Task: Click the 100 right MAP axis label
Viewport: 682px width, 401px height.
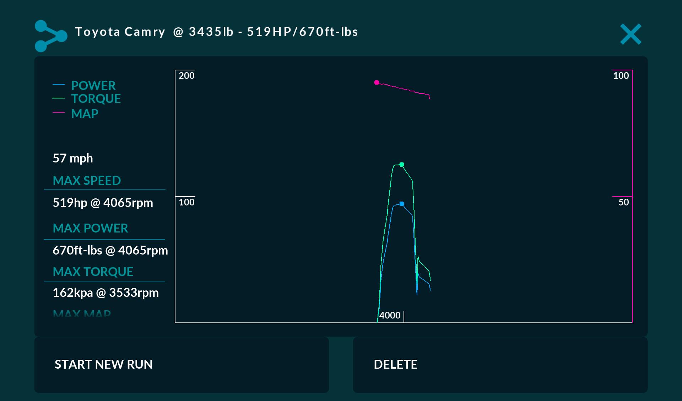Action: coord(621,76)
